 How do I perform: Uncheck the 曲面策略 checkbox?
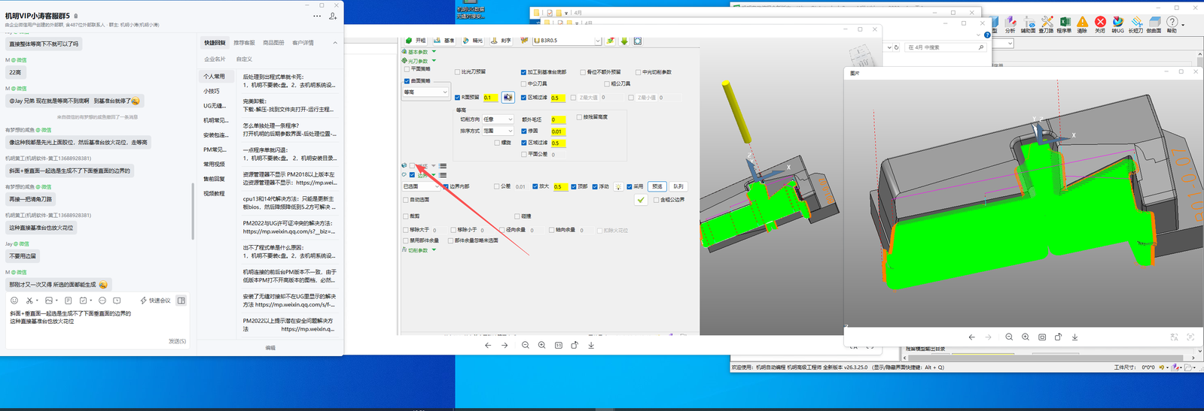coord(407,81)
